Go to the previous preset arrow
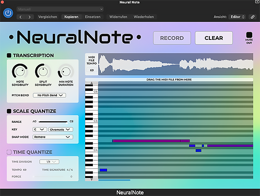Image resolution: width=260 pixels, height=196 pixels. (x=20, y=17)
